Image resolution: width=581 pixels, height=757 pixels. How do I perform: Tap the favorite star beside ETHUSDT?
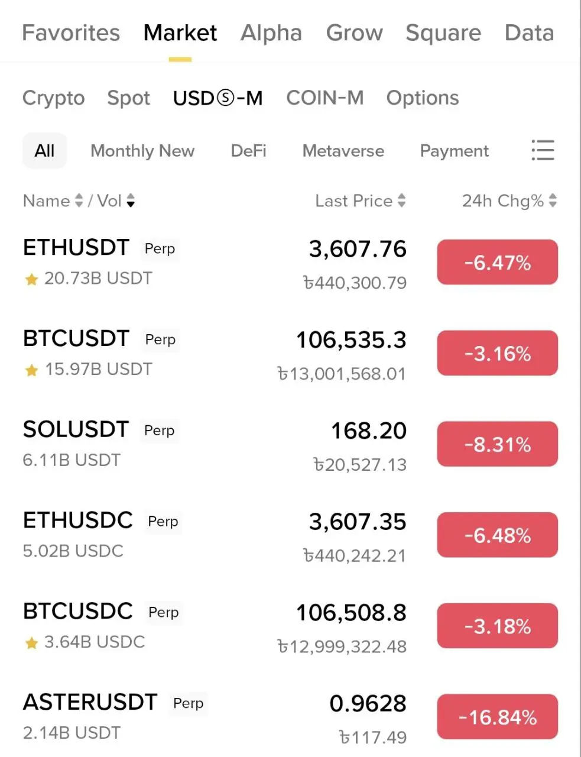click(31, 279)
